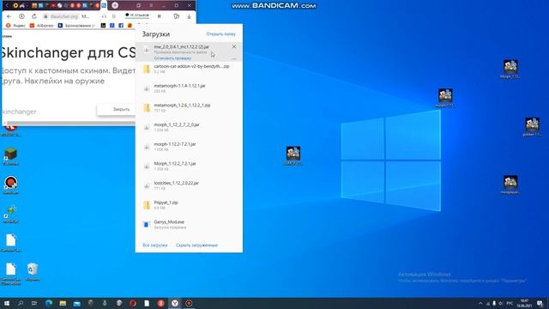Click the exe icon of Garrys_Mod.exe

pyautogui.click(x=147, y=225)
